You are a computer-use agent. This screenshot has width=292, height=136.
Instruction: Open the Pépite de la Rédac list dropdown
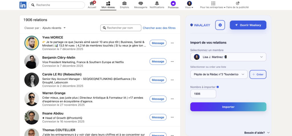tap(219, 74)
